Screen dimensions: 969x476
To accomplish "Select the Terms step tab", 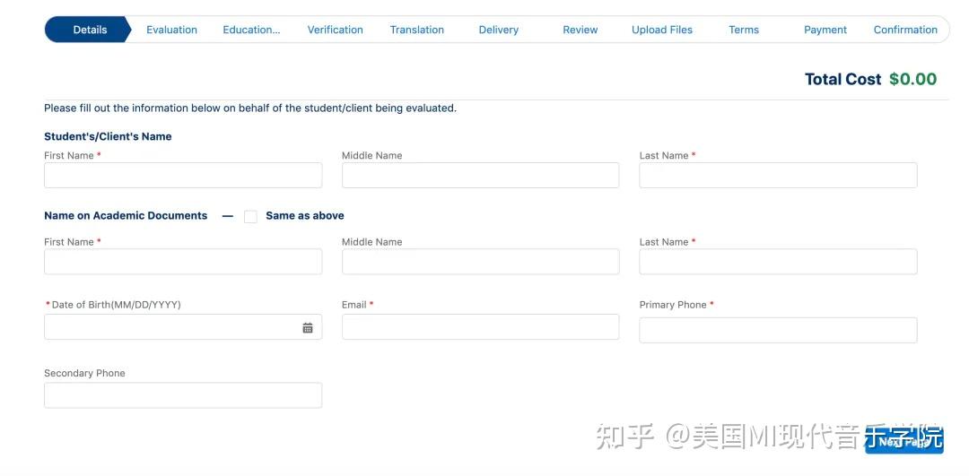I will pos(744,30).
